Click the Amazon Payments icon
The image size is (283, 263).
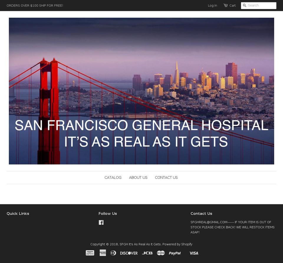tap(90, 253)
